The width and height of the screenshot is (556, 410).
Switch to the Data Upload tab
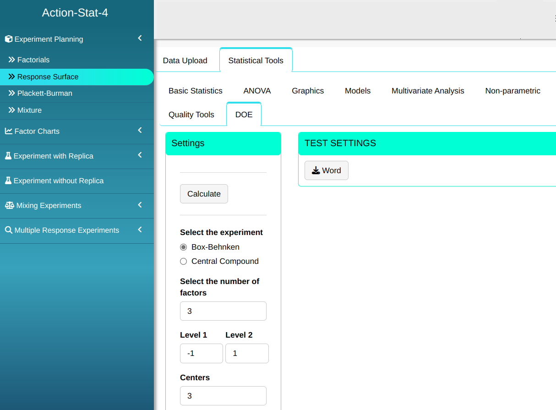pyautogui.click(x=185, y=60)
